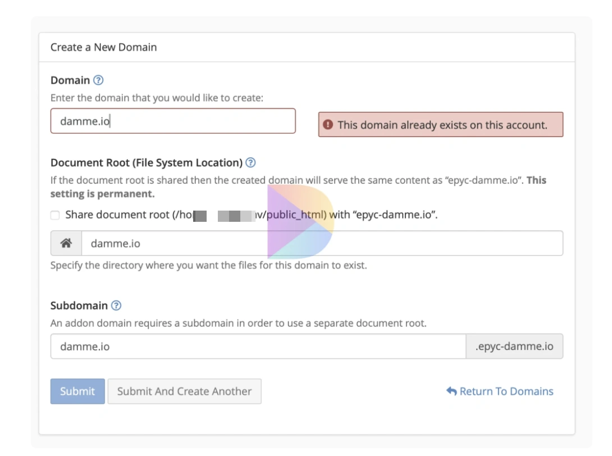Viewport: 612px width, 456px height.
Task: Open the Domain field help icon
Action: (98, 80)
